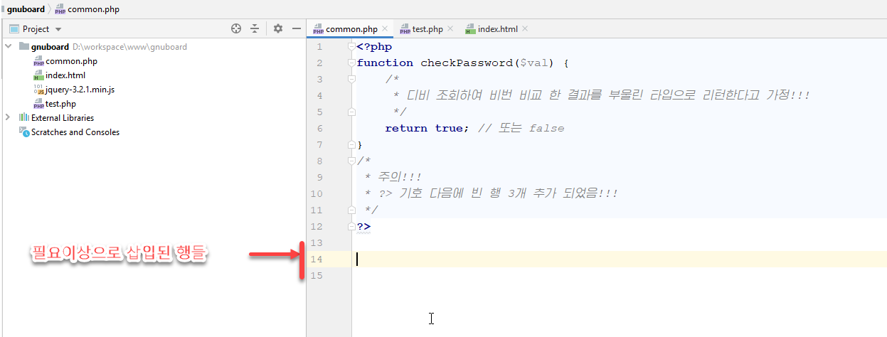Click gnuboard in the navigation breadcrumb
887x337 pixels.
point(26,10)
